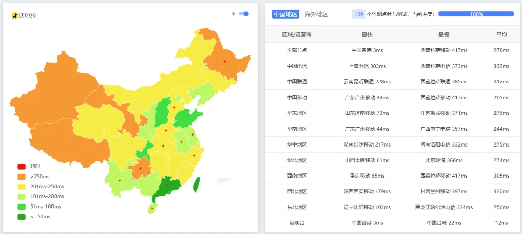Screen dimensions: 522x234
Task: Click the 北京联通 368ms cell
Action: pos(444,160)
